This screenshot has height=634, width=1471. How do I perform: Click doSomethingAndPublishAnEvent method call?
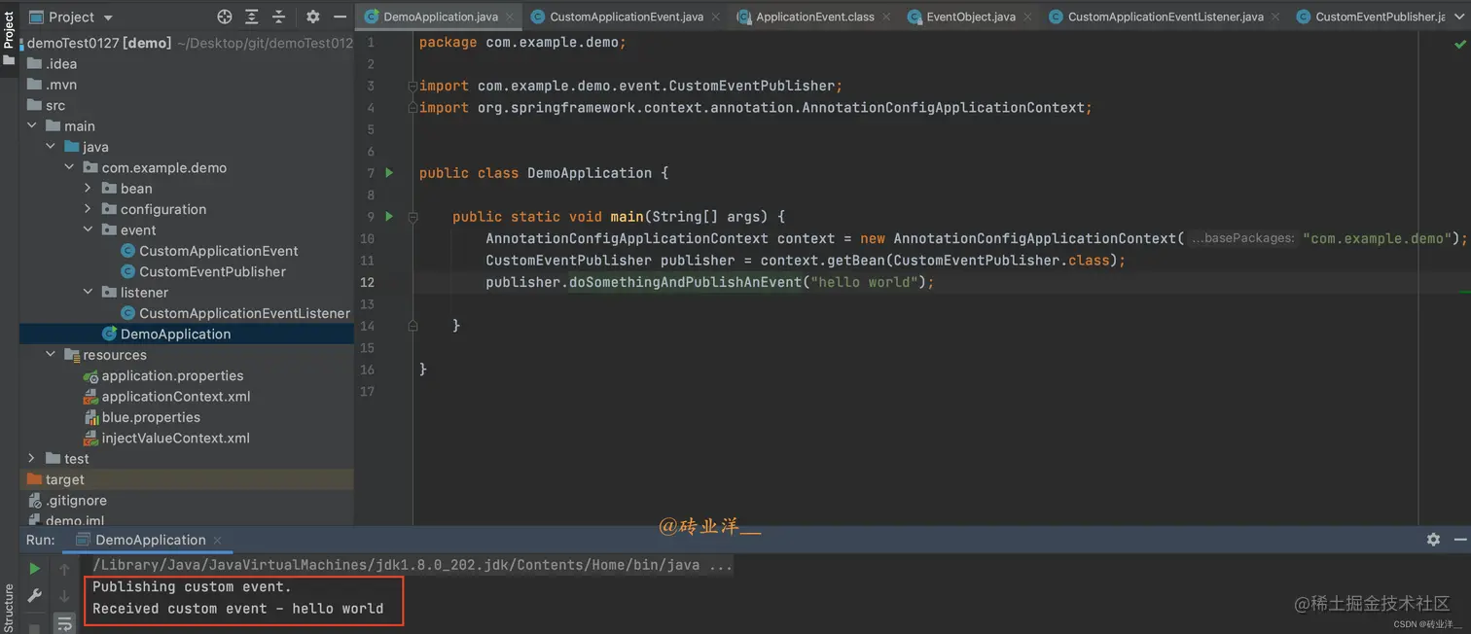pos(685,282)
